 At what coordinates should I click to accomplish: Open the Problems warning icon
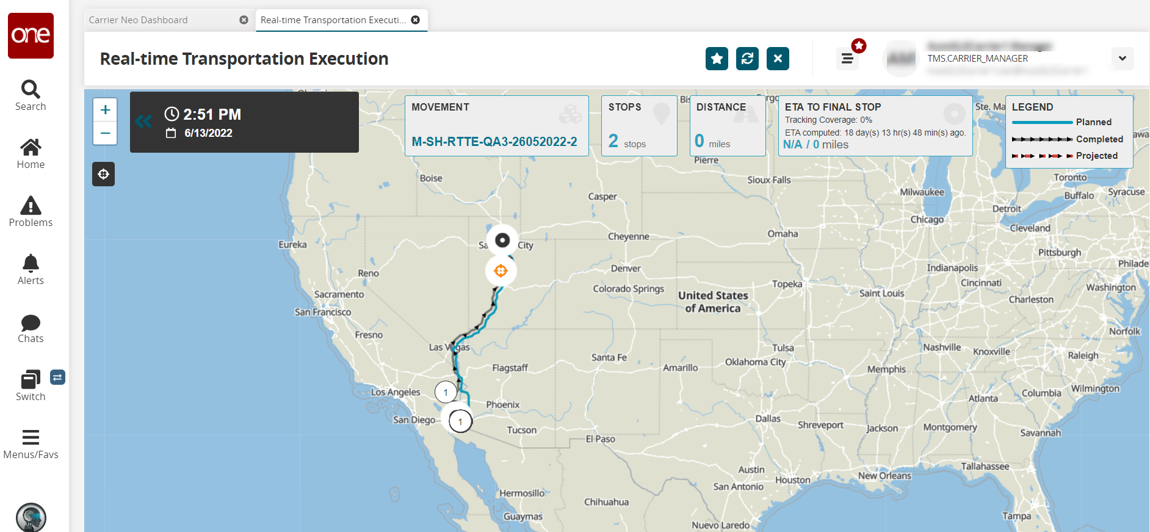click(x=31, y=206)
